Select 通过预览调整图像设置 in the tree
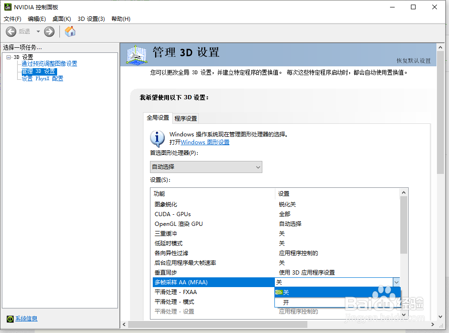Image resolution: width=449 pixels, height=333 pixels. pyautogui.click(x=49, y=64)
